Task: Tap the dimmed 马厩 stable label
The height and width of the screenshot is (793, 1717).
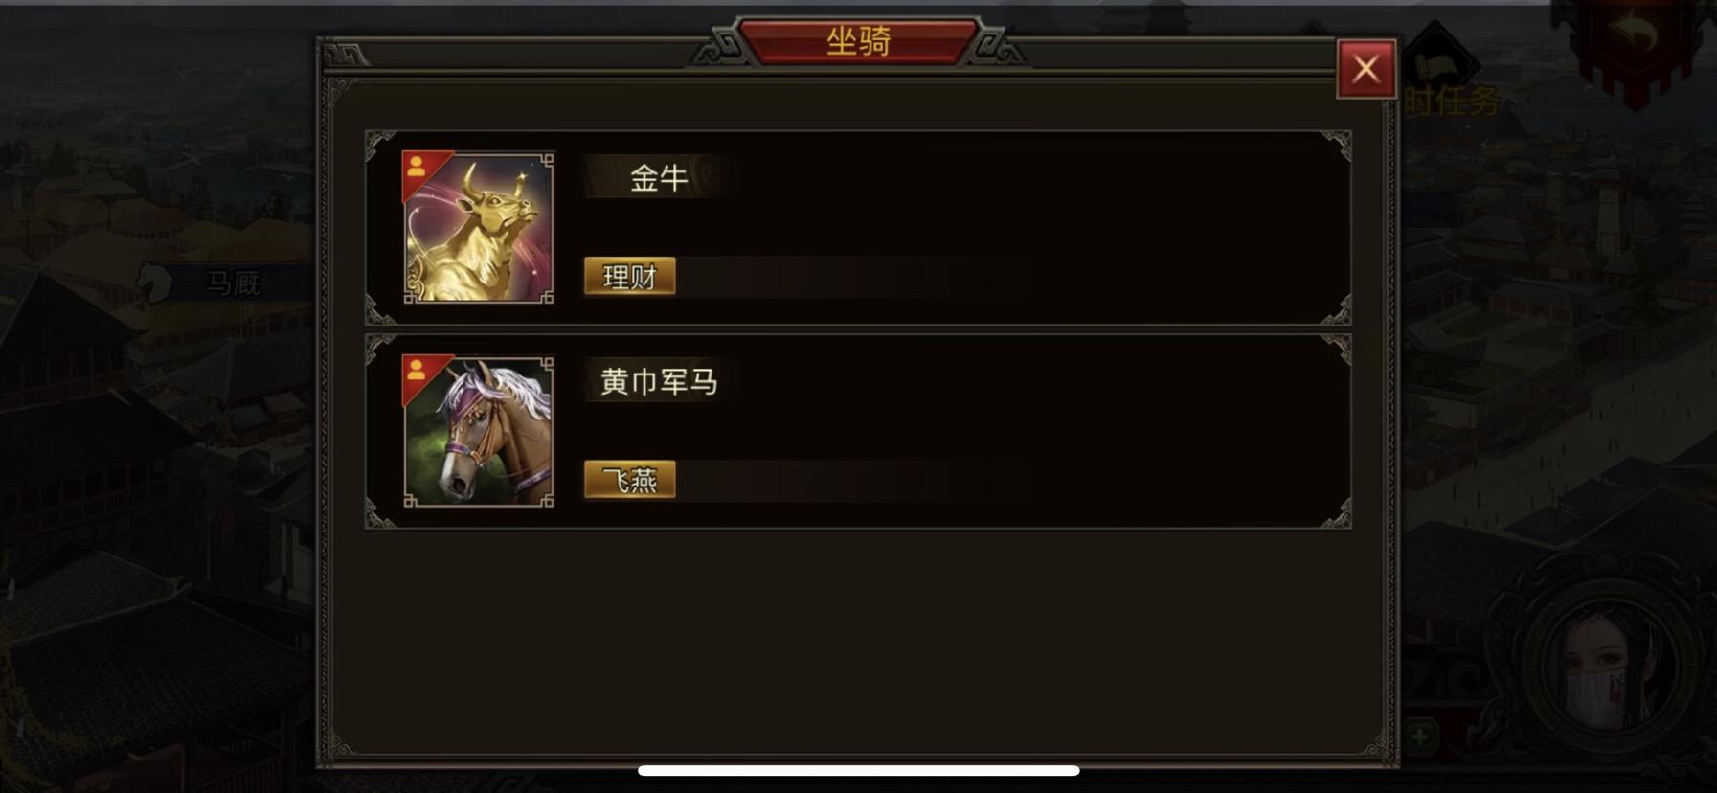Action: coord(234,283)
